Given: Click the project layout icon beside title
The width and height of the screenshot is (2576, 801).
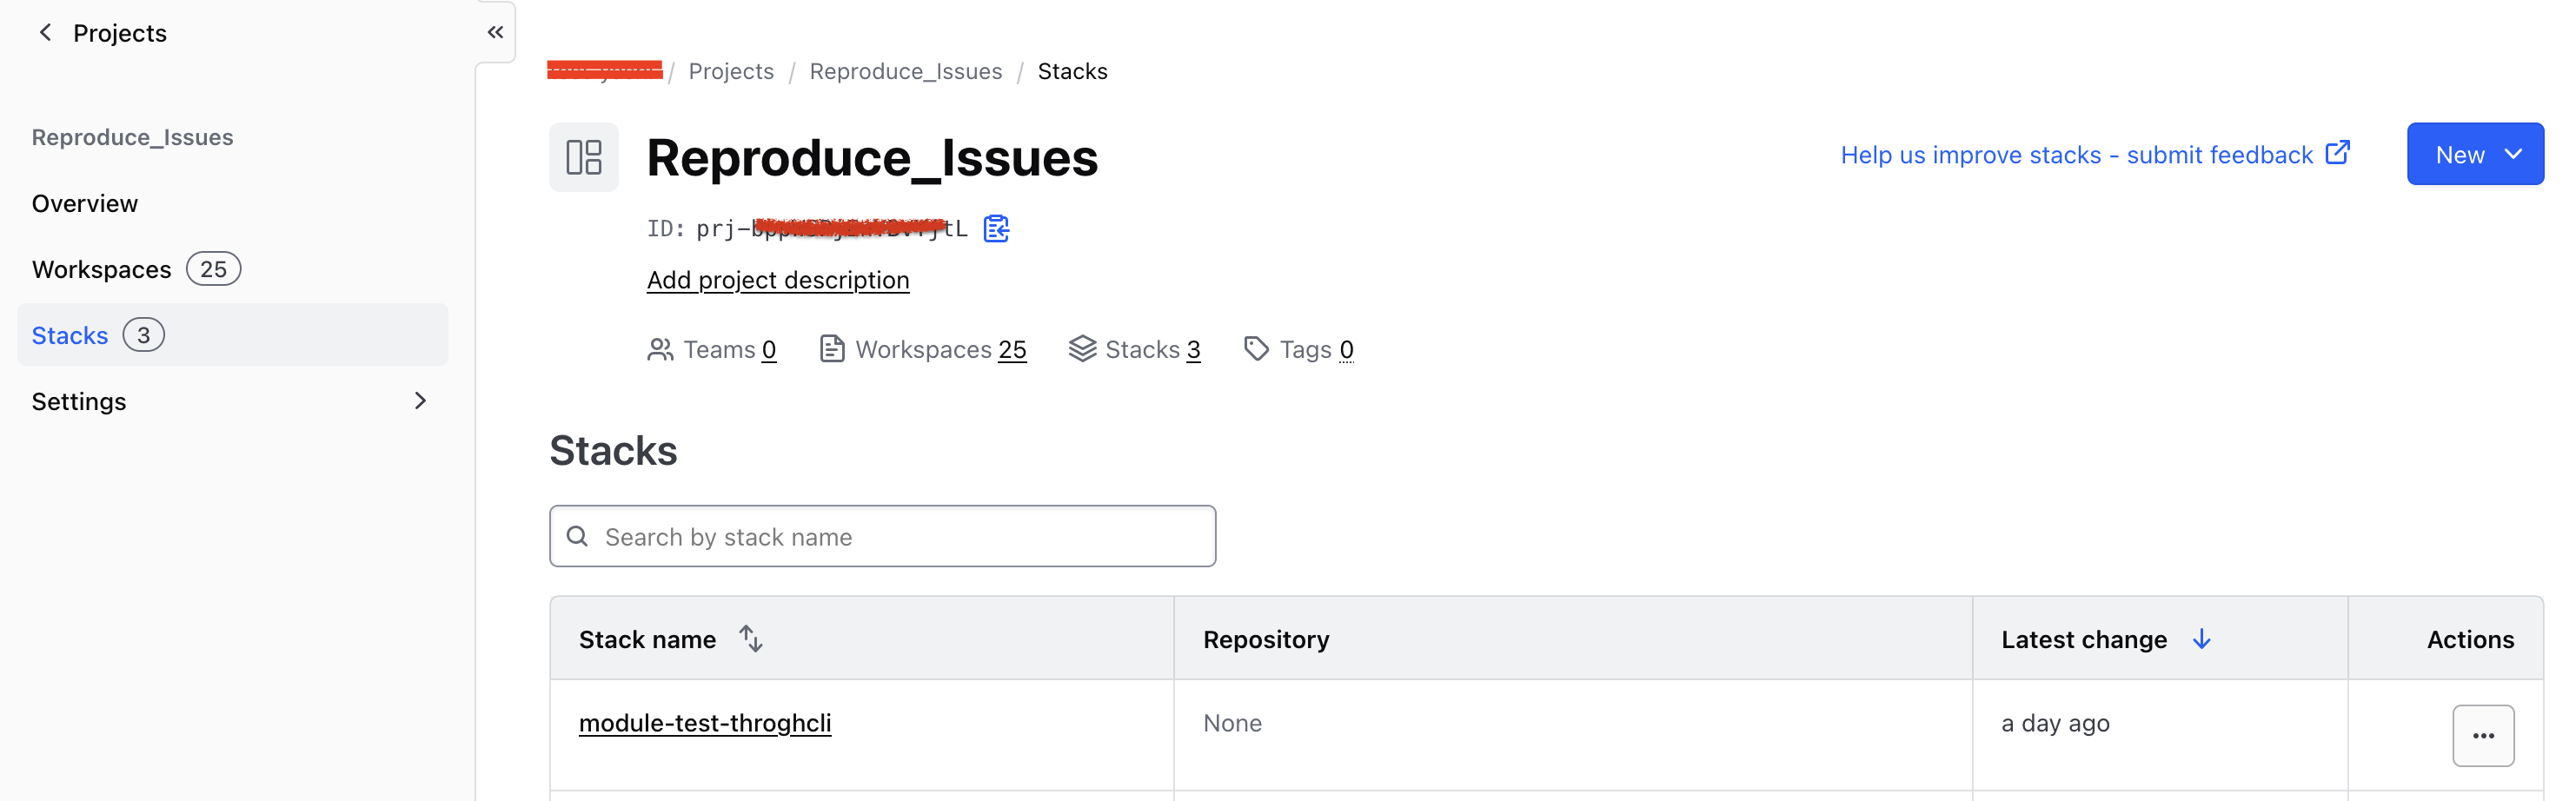Looking at the screenshot, I should pos(584,157).
